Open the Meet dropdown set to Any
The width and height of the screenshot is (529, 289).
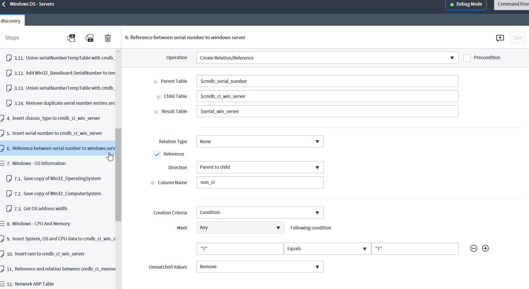pyautogui.click(x=240, y=228)
